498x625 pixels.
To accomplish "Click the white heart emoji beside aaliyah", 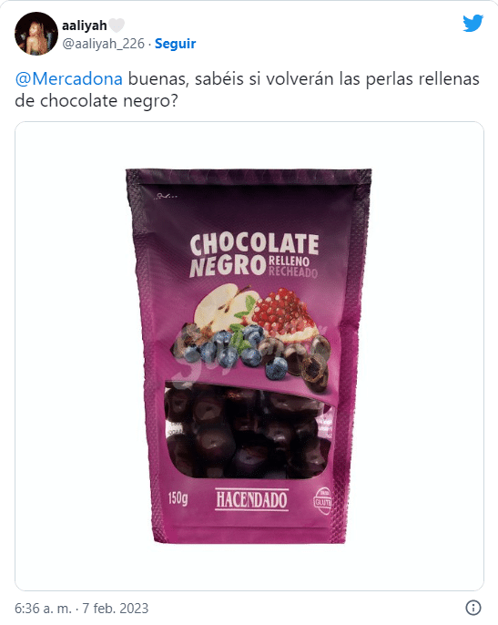I will [x=117, y=26].
